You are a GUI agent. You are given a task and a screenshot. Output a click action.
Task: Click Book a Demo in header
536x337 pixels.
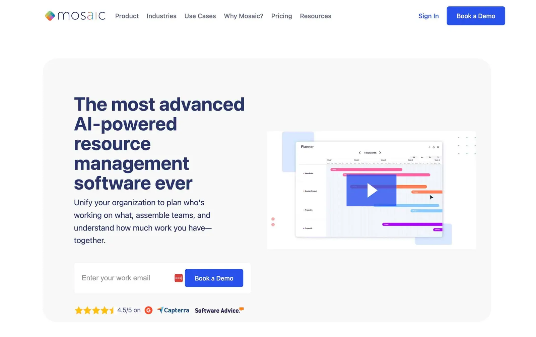coord(475,16)
